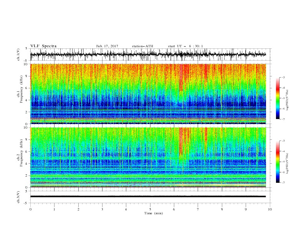The image size is (304, 235).
Task: Click time axis tick label "1"
Action: 55,209
